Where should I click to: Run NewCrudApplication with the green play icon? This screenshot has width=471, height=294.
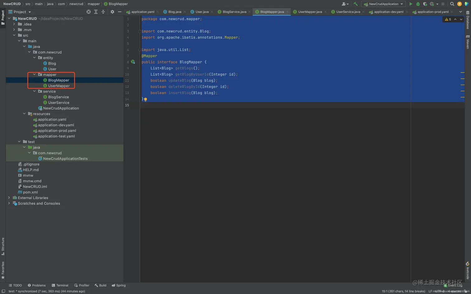(411, 4)
